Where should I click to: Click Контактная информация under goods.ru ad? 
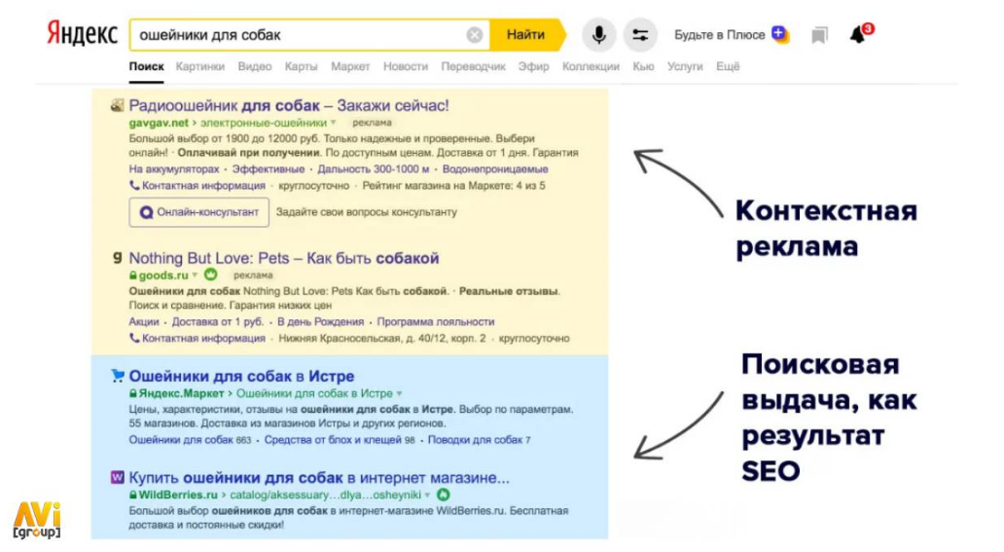pos(203,338)
